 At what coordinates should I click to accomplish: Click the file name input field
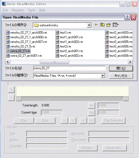click(69, 68)
